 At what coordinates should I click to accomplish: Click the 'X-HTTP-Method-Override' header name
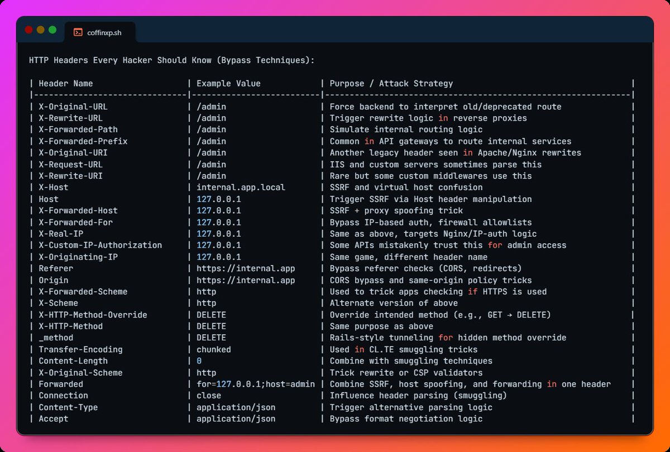(93, 315)
